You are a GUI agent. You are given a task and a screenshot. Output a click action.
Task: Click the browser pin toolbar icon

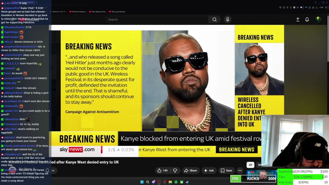point(287,7)
